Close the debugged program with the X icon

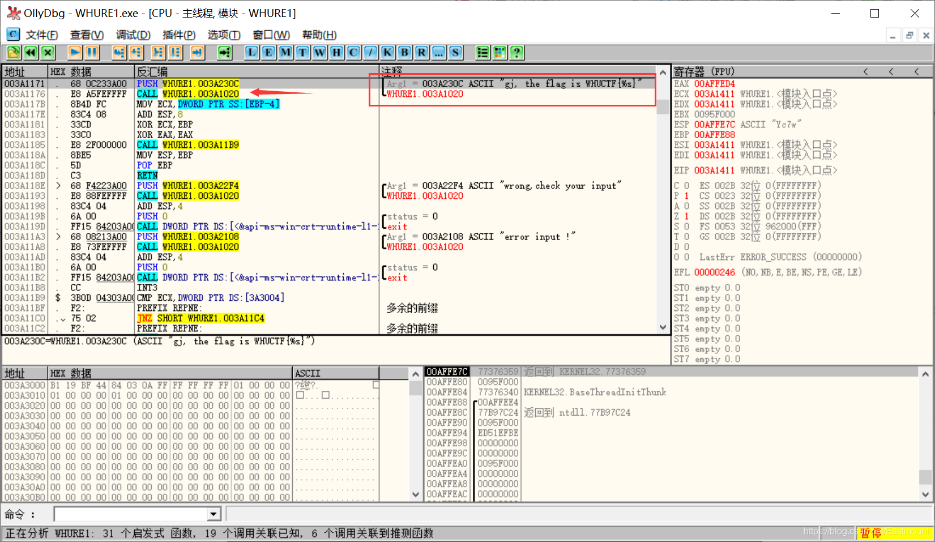[48, 53]
